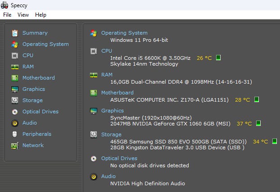This screenshot has width=280, height=192.
Task: Click the Graphics monitor icon in summary panel
Action: 94,111
